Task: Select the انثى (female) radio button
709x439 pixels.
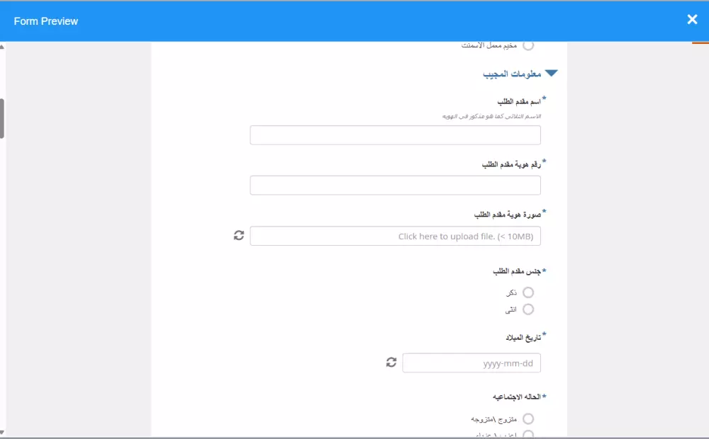Action: [x=527, y=309]
